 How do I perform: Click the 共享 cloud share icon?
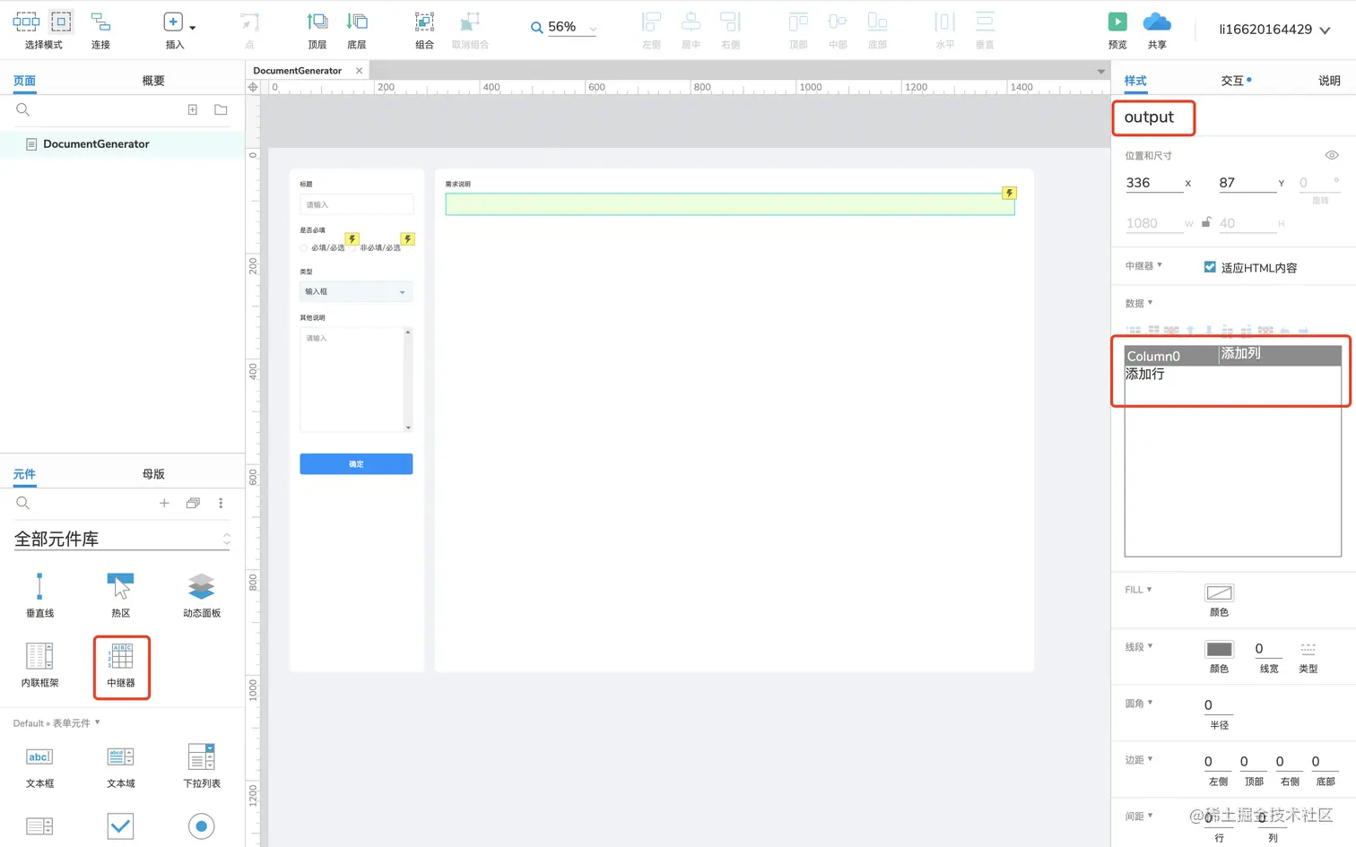coord(1157,22)
